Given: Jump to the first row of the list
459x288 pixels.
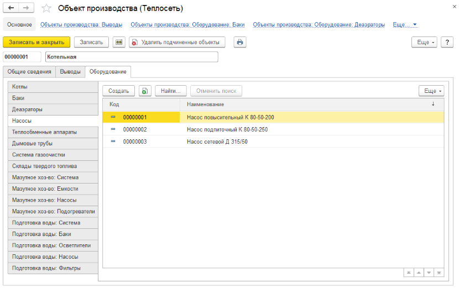Looking at the screenshot, I should (x=409, y=273).
